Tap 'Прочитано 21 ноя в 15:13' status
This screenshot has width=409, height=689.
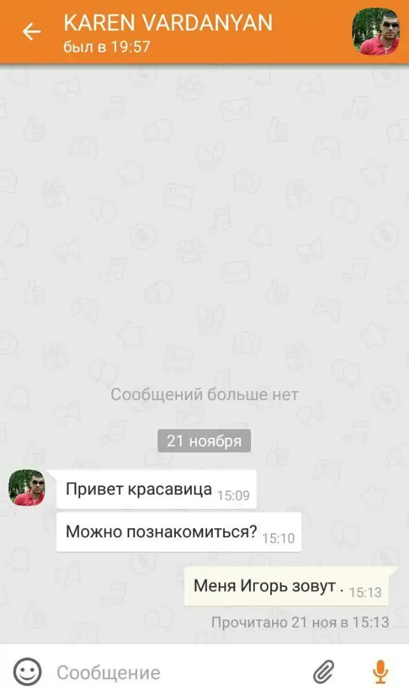point(300,622)
